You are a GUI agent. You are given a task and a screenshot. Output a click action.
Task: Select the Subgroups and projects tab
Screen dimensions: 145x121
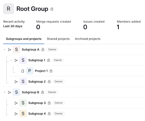click(24, 39)
